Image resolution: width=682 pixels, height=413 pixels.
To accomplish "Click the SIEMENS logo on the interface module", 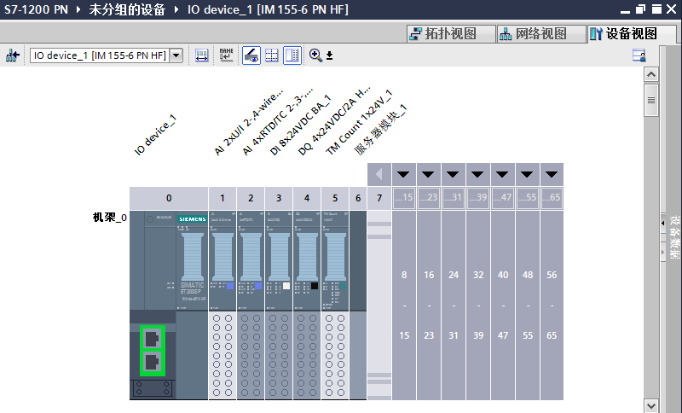I will click(x=193, y=219).
